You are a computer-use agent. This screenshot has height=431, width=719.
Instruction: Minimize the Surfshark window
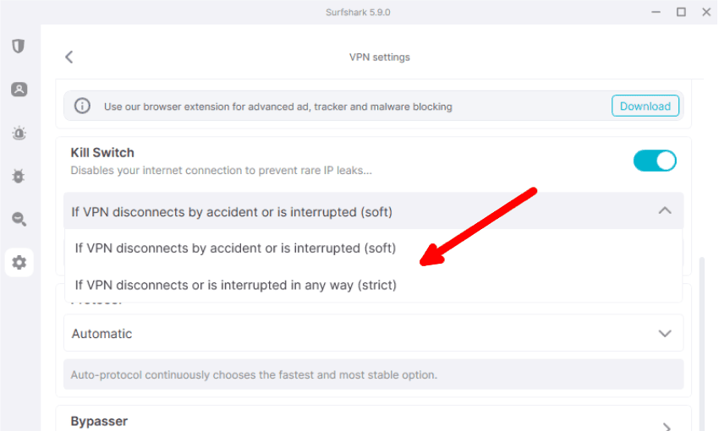(x=656, y=12)
